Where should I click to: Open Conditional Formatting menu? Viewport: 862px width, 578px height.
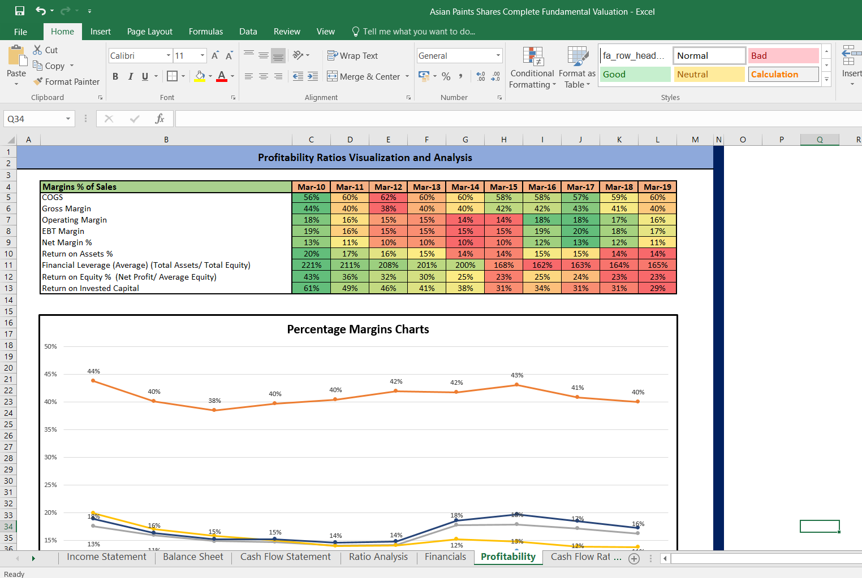click(x=532, y=68)
